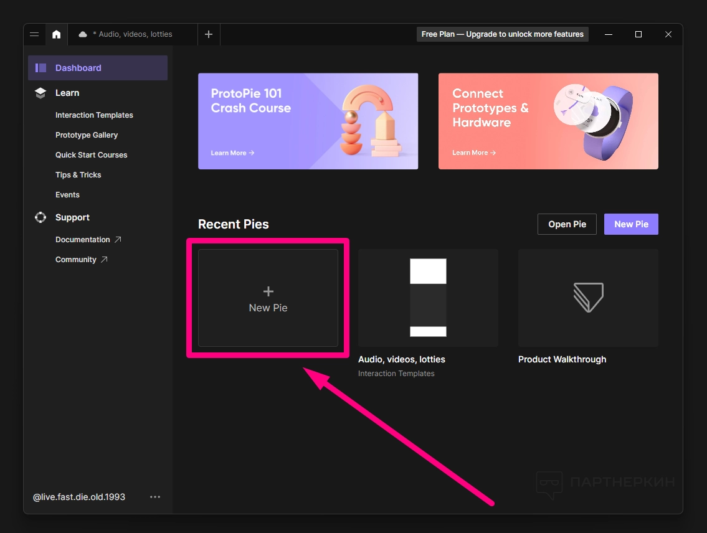Image resolution: width=707 pixels, height=533 pixels.
Task: Go to the Home tab icon
Action: pyautogui.click(x=56, y=34)
